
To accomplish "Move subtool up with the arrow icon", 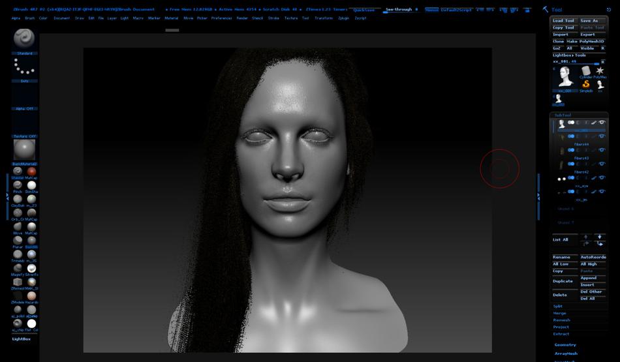I will 585,237.
